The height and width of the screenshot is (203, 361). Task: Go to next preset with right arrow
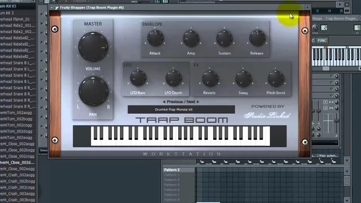(x=198, y=102)
